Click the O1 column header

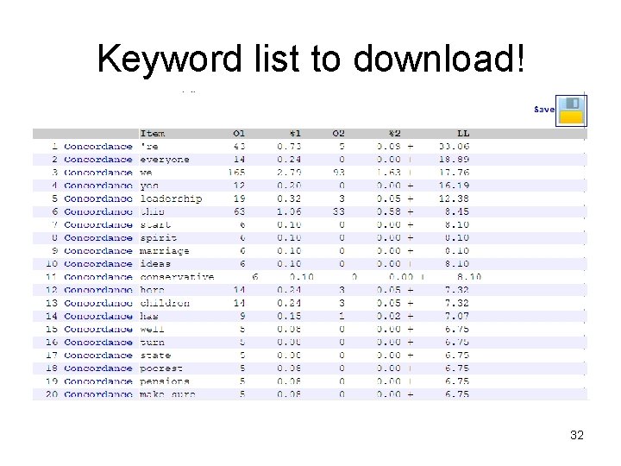click(x=239, y=134)
